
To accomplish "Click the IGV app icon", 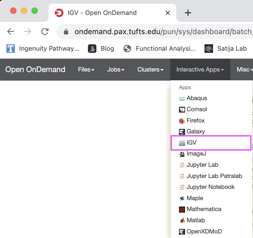I will click(182, 143).
